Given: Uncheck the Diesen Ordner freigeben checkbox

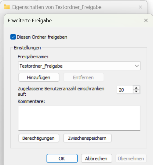Looking at the screenshot, I should click(x=13, y=37).
